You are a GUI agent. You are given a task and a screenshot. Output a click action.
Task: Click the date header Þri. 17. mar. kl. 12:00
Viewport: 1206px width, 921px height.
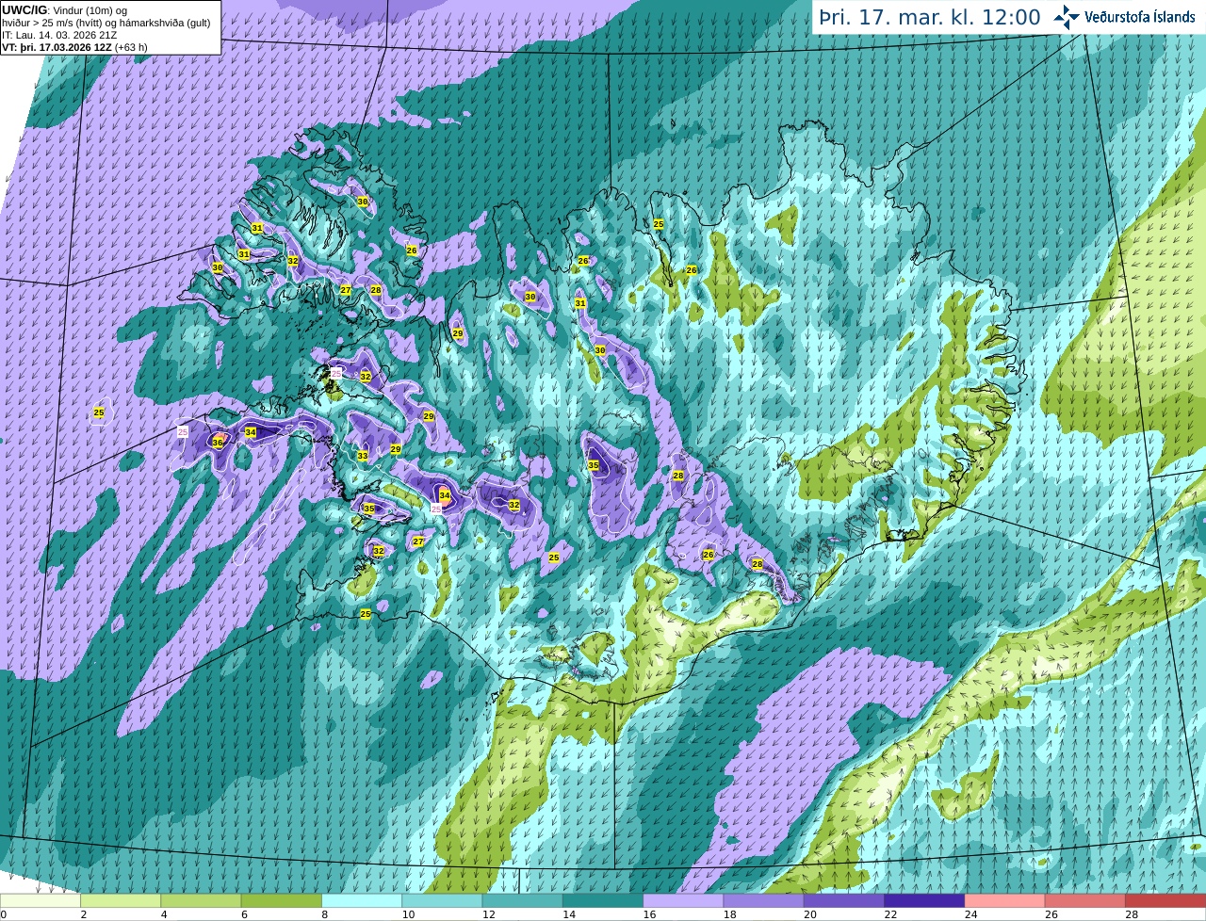[930, 18]
